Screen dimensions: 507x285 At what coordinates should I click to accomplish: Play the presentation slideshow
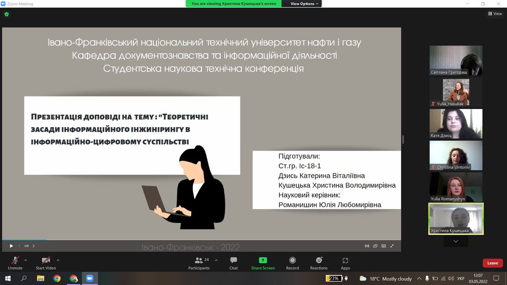click(11, 246)
